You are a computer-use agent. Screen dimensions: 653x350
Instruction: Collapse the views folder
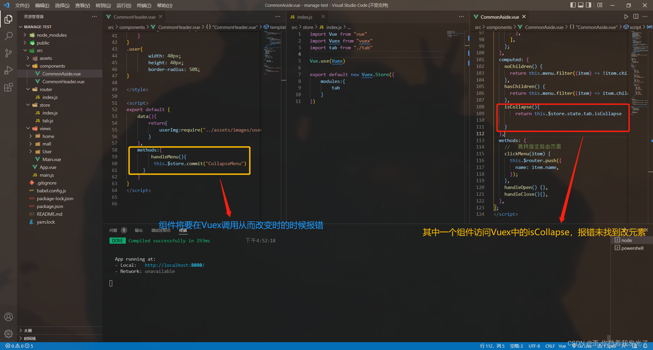click(x=28, y=128)
